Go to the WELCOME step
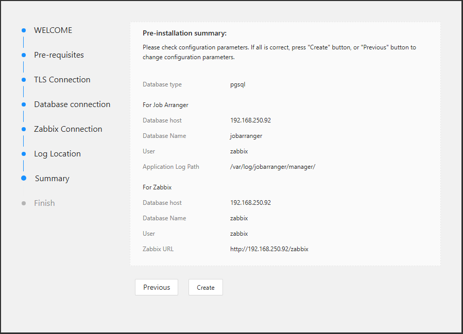This screenshot has width=463, height=334. 53,30
